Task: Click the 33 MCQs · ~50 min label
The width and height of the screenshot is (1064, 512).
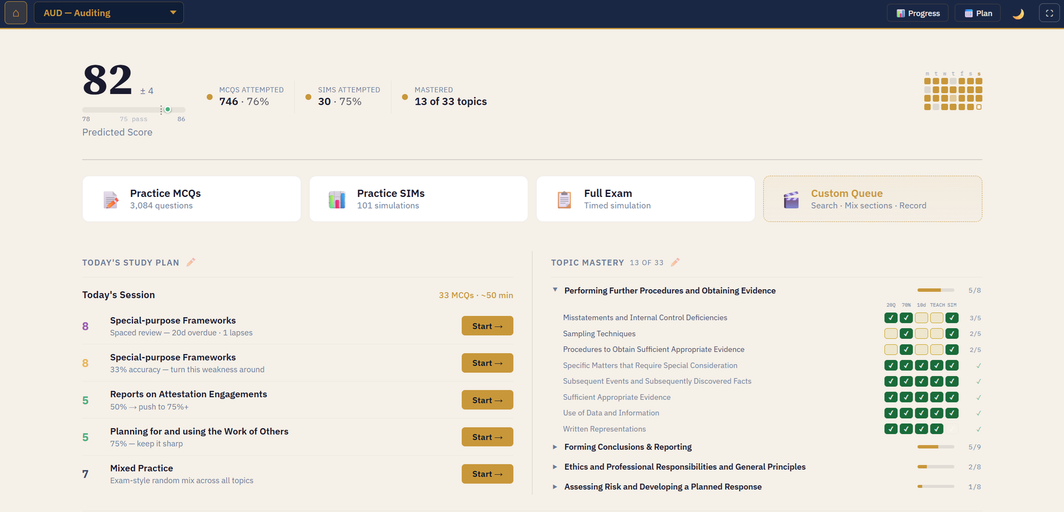Action: pyautogui.click(x=476, y=295)
